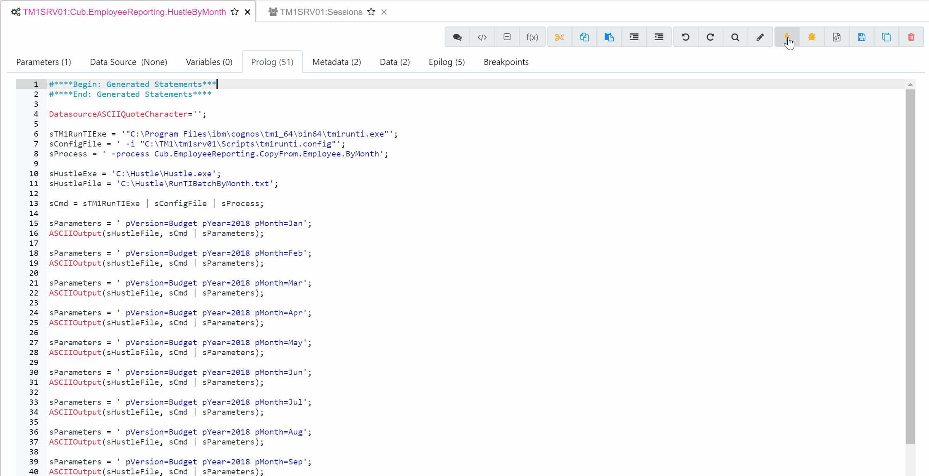The image size is (929, 476).
Task: Execute process with lightning bolt icon
Action: (786, 37)
